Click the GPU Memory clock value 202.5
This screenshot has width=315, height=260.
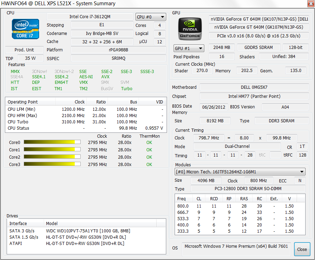click(247, 70)
